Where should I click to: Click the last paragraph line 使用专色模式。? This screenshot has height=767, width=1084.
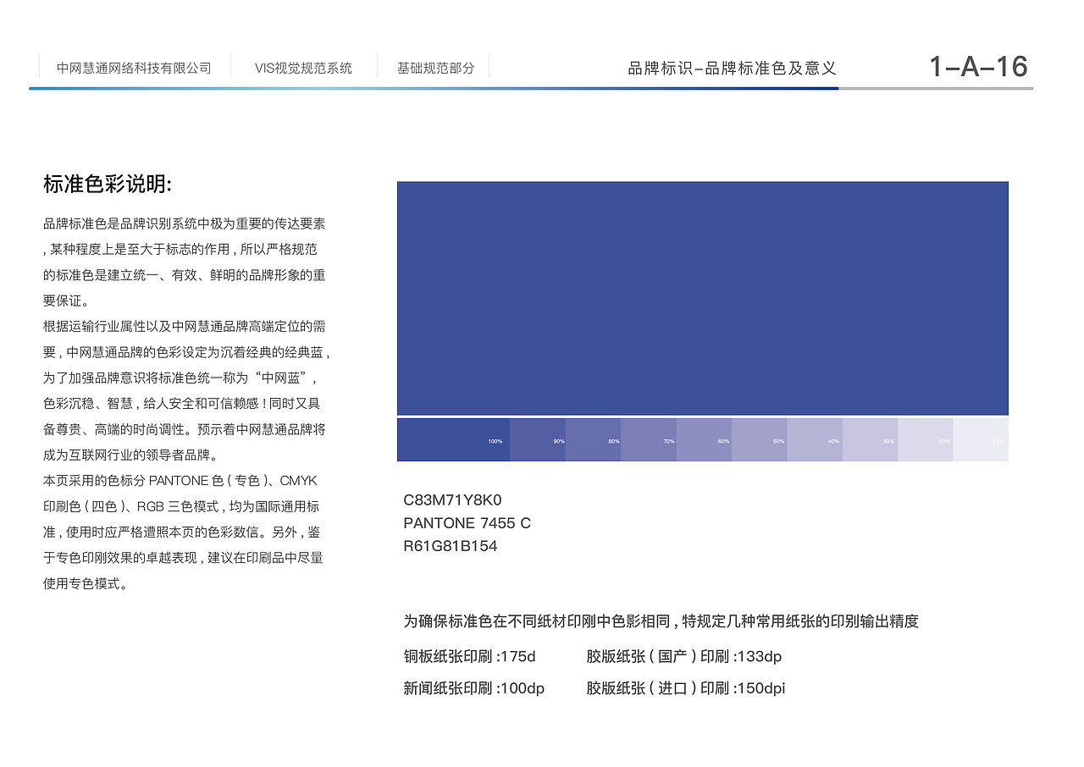[x=86, y=583]
